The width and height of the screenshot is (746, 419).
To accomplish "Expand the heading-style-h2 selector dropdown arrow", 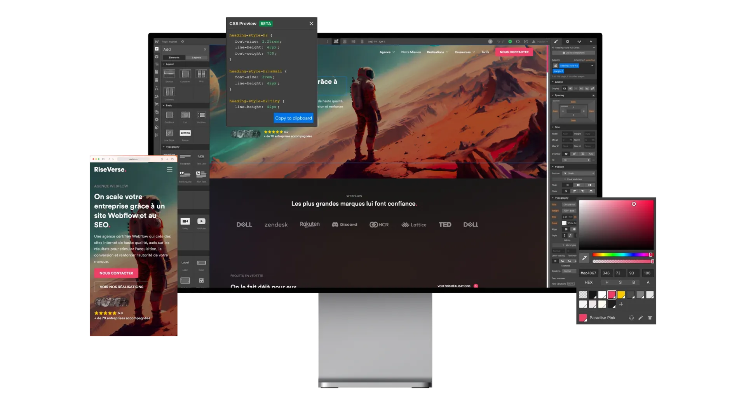I will click(592, 66).
